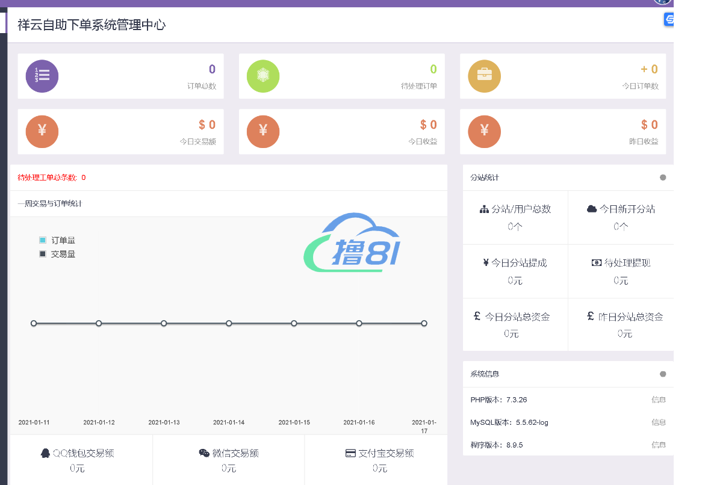The image size is (705, 485).
Task: Click the yellow briefcase icon for 今日订单数
Action: [x=484, y=76]
